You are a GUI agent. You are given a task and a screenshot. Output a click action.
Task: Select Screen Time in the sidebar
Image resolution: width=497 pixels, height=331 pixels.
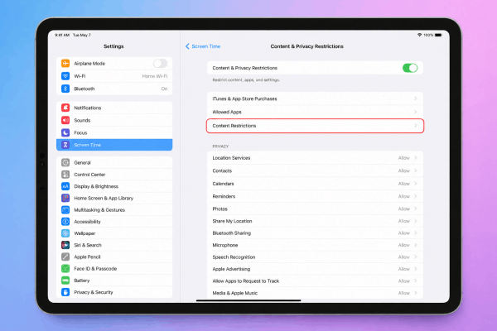[114, 145]
